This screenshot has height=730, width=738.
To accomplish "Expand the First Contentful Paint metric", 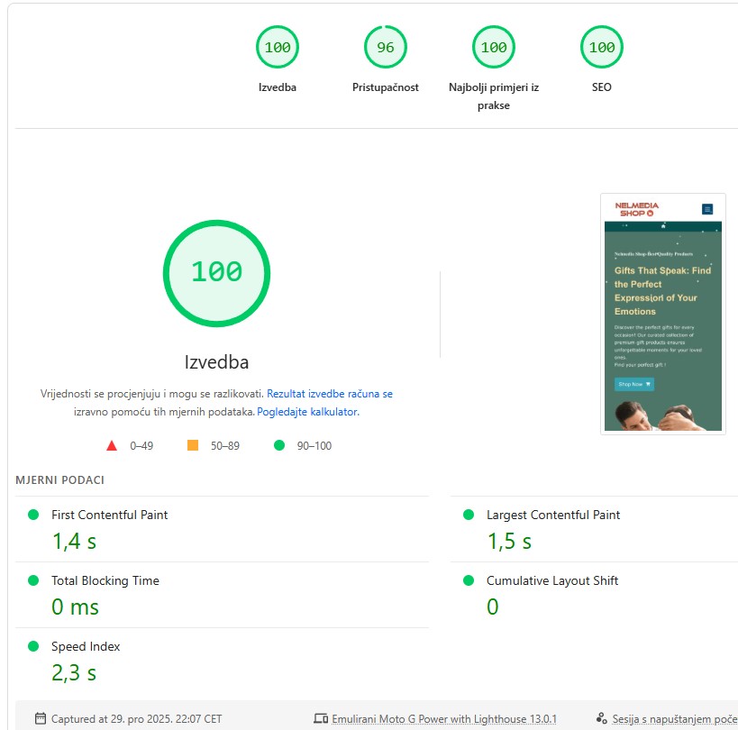I will coord(109,515).
